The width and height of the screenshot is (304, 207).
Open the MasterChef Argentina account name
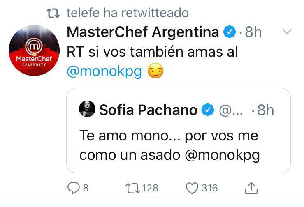[x=143, y=32]
